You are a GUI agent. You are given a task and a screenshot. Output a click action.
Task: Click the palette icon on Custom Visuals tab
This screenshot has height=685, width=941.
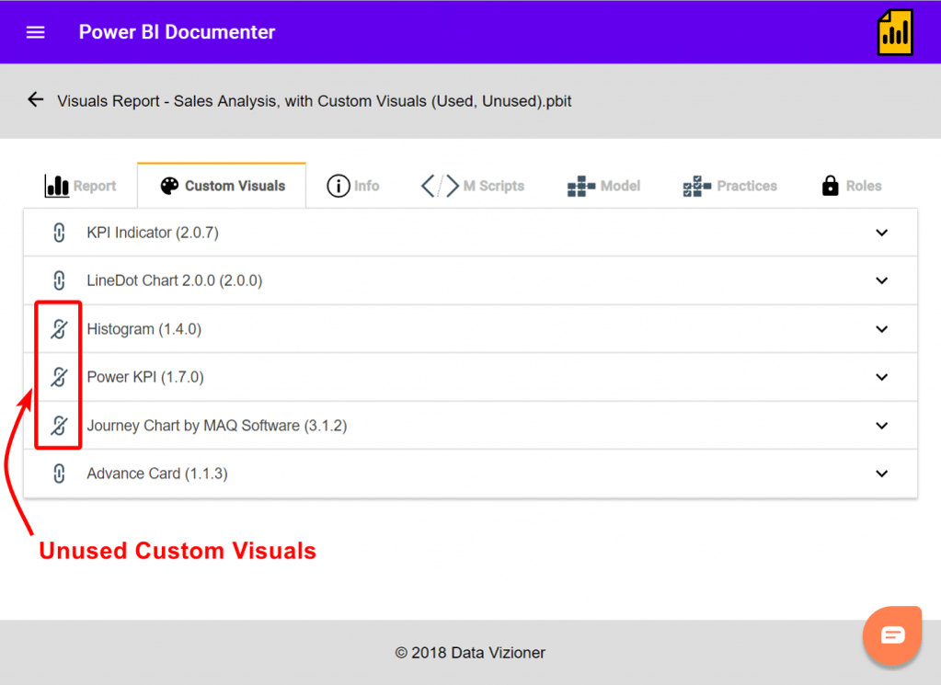tap(169, 186)
